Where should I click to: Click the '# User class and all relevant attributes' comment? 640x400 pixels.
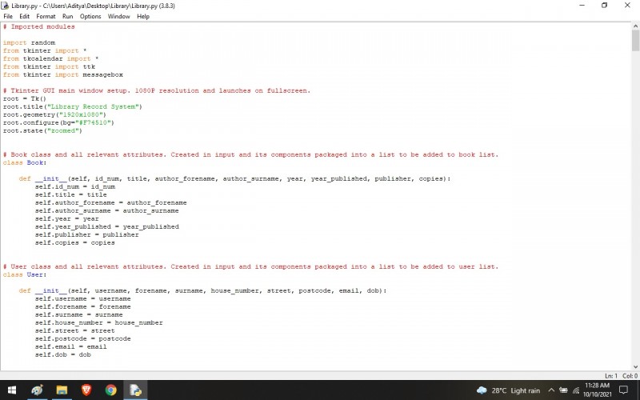tap(250, 266)
